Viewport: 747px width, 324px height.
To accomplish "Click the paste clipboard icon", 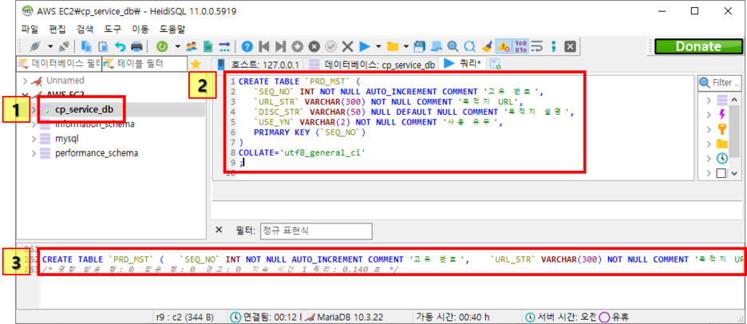I will (103, 46).
